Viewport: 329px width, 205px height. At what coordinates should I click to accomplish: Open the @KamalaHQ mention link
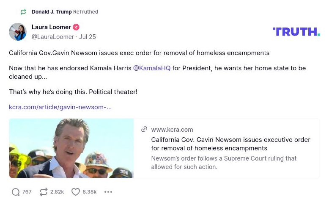coord(152,68)
